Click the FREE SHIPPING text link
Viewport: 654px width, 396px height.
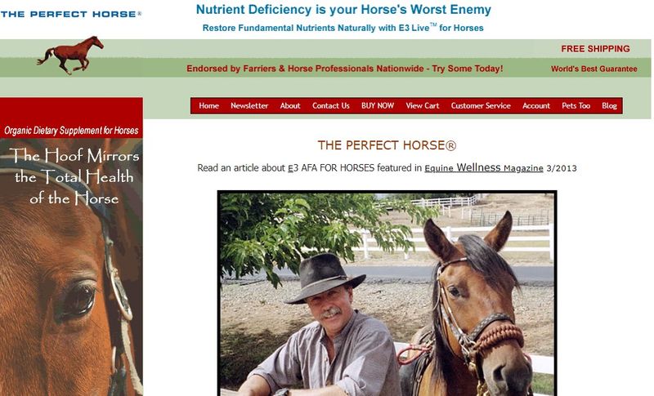tap(595, 49)
